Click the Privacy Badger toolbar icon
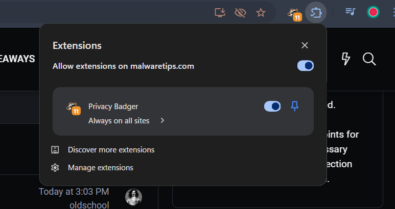This screenshot has height=209, width=395. click(x=294, y=13)
